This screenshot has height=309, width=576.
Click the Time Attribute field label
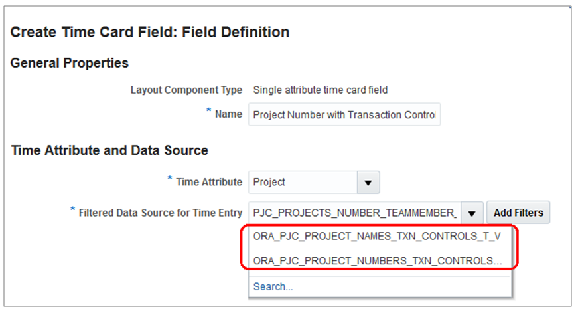tap(211, 181)
